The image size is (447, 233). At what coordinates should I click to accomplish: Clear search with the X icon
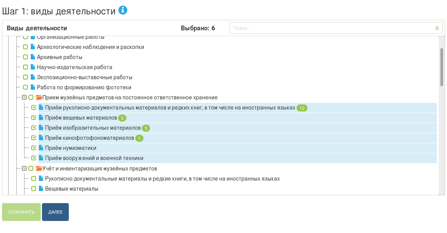[x=437, y=28]
